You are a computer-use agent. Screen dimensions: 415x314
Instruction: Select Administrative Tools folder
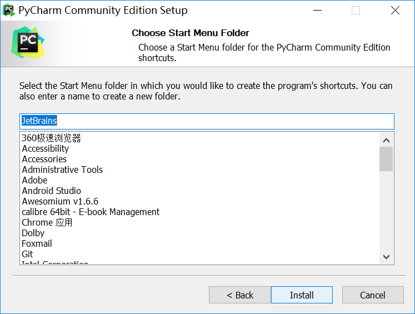[x=62, y=170]
